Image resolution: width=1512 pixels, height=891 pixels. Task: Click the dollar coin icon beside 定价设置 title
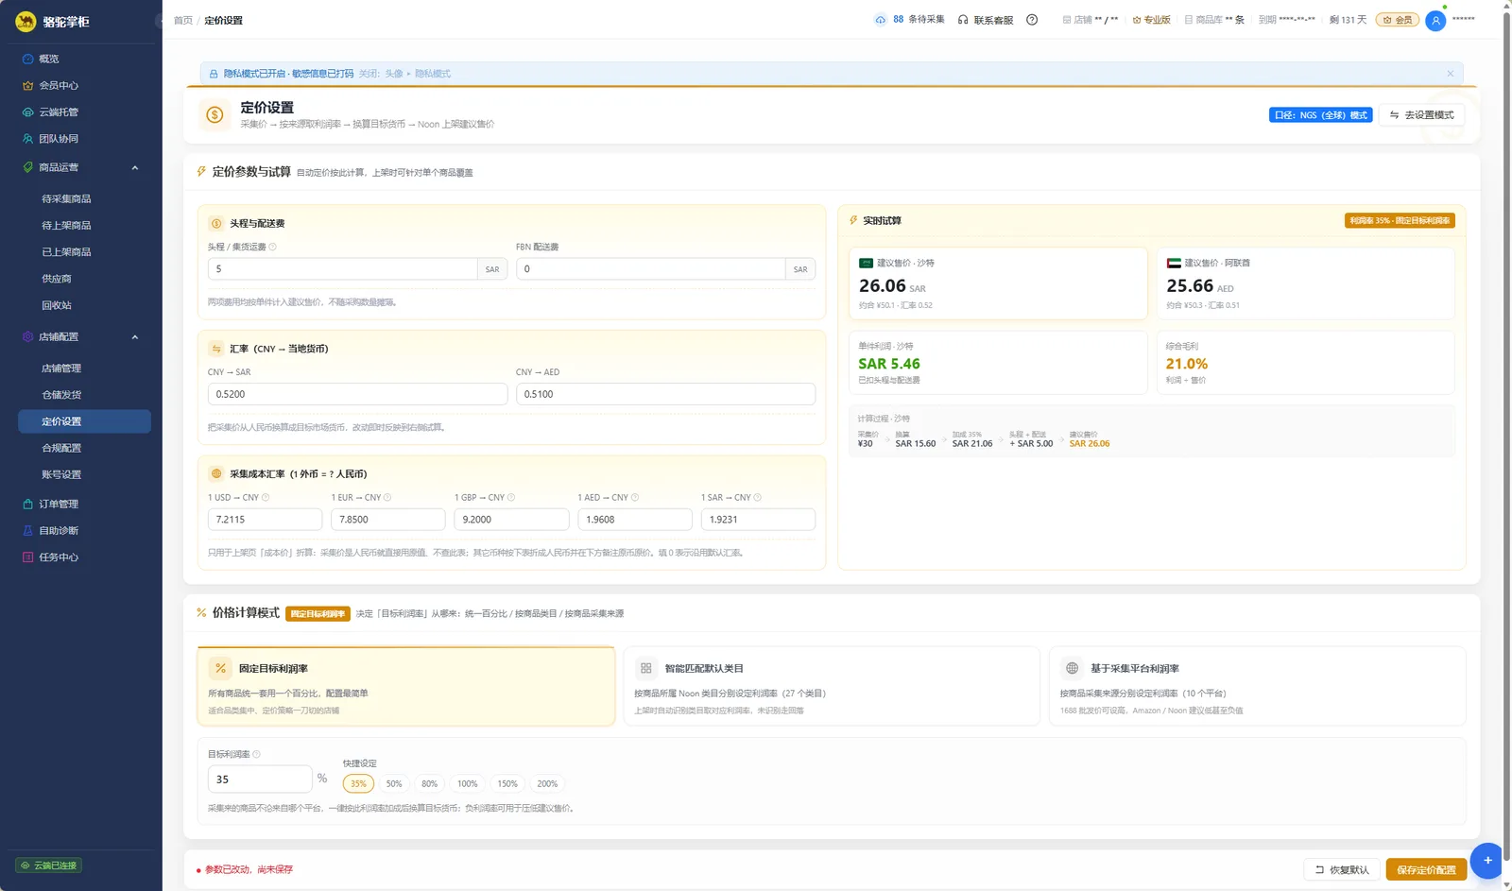point(215,114)
